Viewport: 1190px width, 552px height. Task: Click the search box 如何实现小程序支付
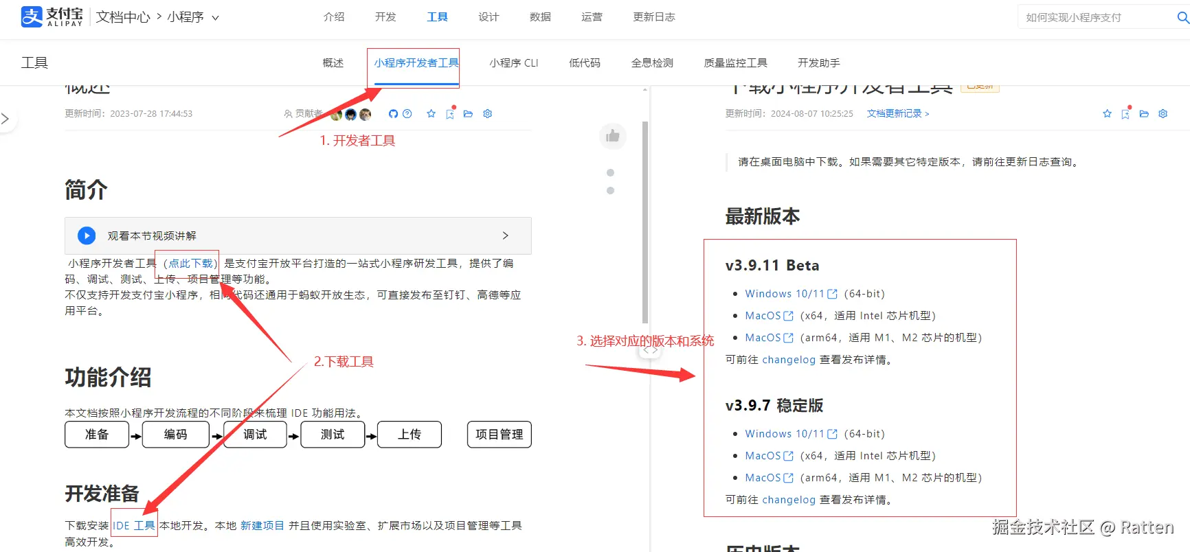1096,18
